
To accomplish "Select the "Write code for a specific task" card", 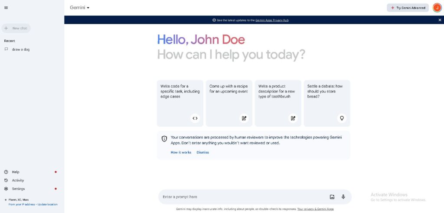I will (180, 103).
